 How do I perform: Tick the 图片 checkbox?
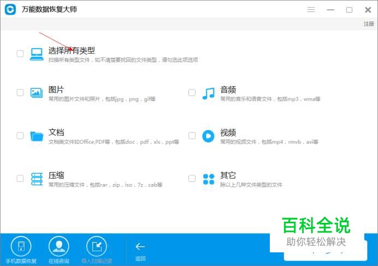point(20,93)
